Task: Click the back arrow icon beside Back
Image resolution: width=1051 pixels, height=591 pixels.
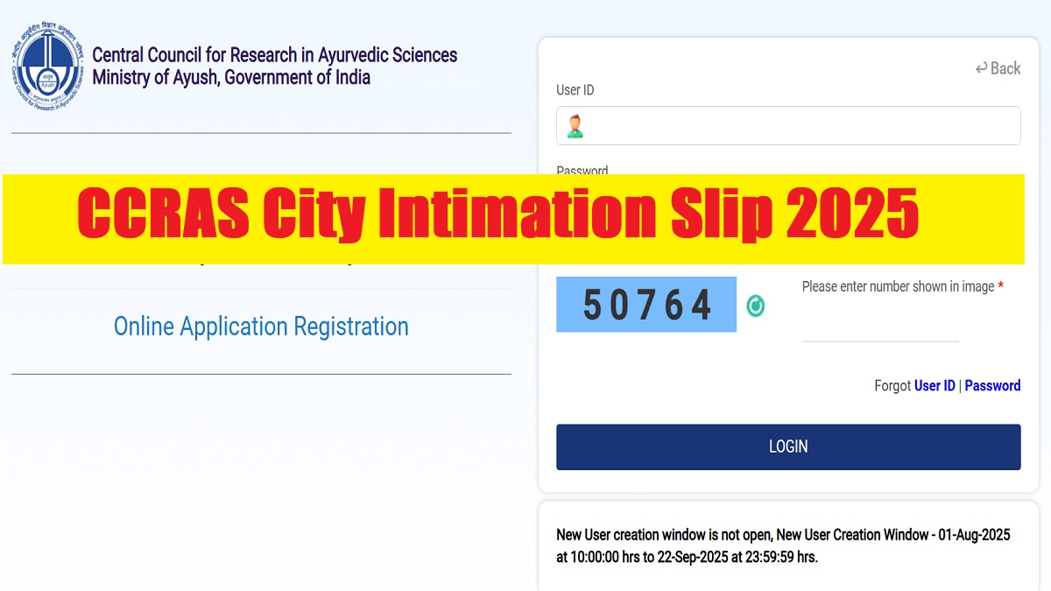Action: [x=982, y=68]
